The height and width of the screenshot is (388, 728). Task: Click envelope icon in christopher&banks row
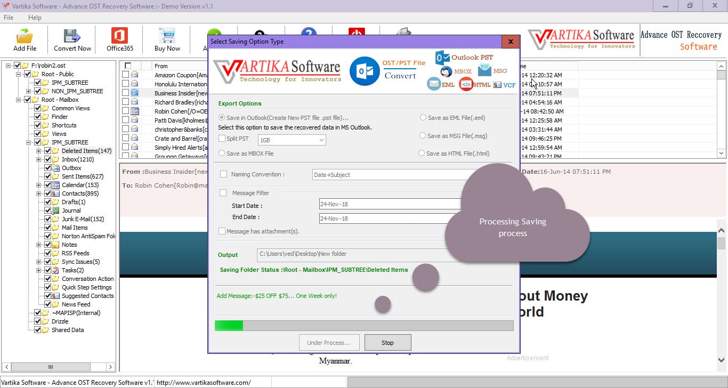pos(135,130)
